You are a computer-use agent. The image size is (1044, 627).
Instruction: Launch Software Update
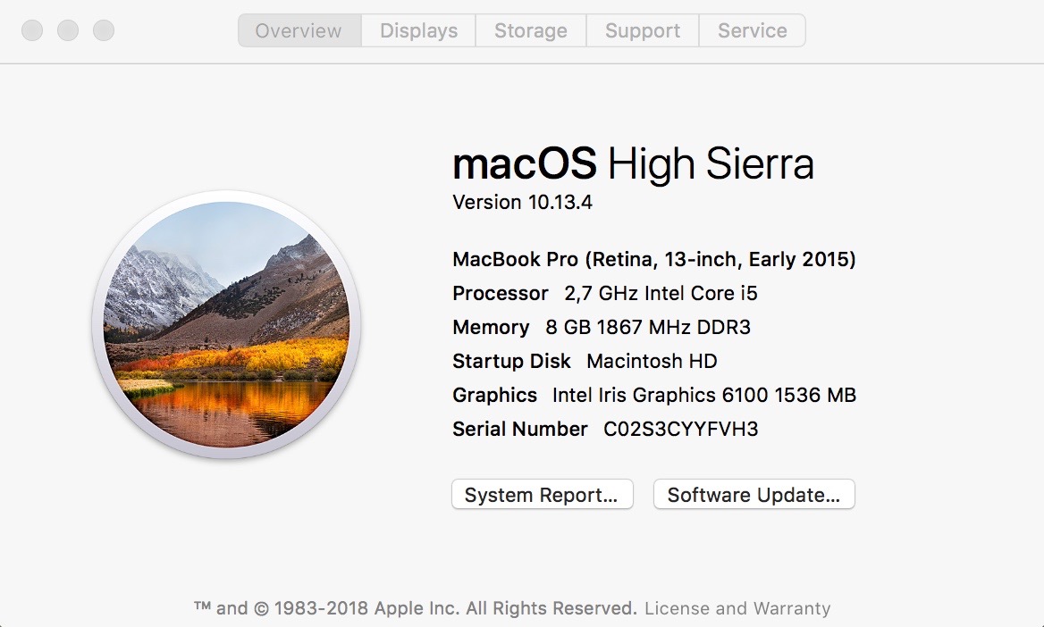[x=754, y=495]
